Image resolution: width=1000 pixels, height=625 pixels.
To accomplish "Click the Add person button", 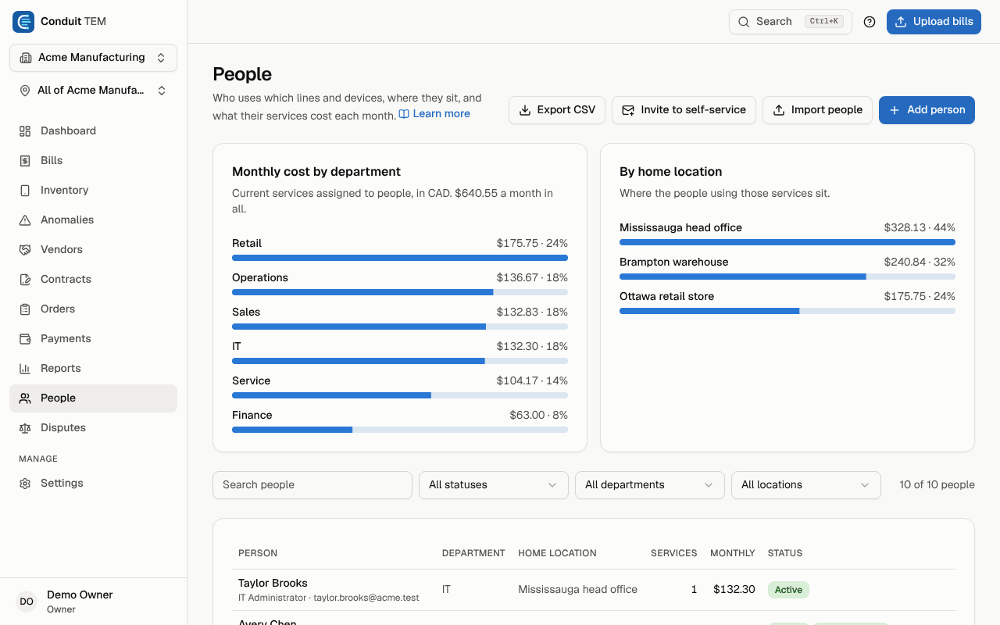I will 927,110.
